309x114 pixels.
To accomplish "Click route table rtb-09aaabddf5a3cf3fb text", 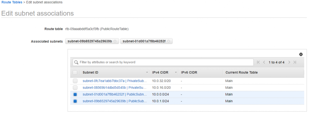I will click(x=97, y=29).
